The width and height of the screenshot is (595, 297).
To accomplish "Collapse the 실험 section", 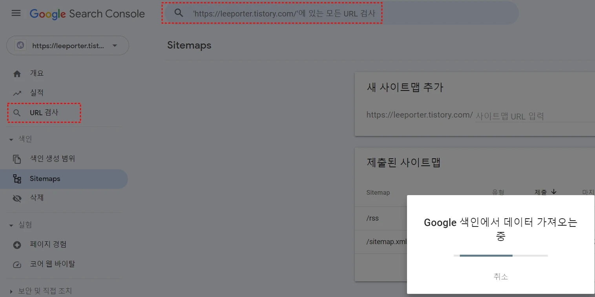I will tap(21, 225).
